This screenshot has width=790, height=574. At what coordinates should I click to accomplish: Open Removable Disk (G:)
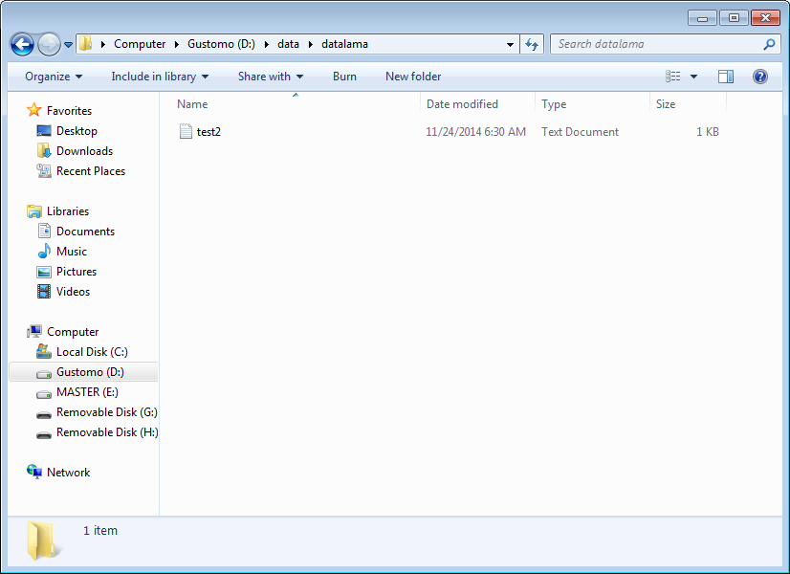107,412
